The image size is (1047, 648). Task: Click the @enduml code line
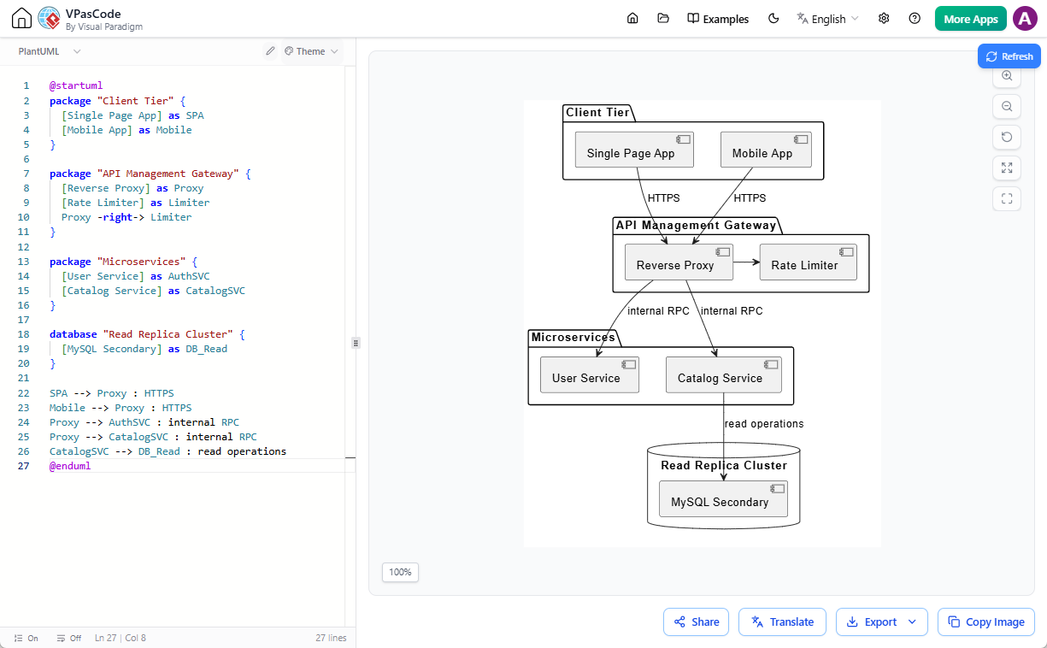click(70, 466)
